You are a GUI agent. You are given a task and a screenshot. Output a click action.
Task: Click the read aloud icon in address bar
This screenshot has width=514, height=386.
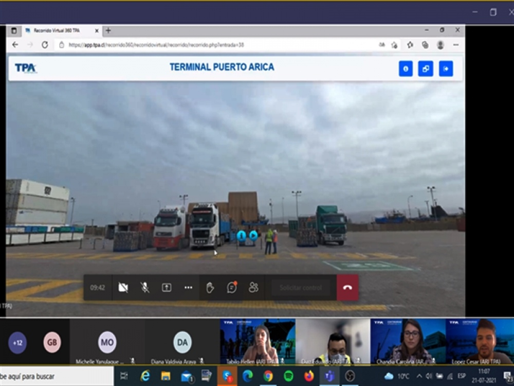click(382, 45)
